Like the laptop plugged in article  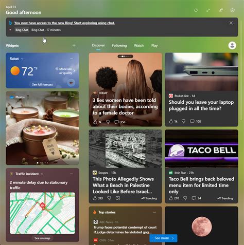tap(171, 121)
